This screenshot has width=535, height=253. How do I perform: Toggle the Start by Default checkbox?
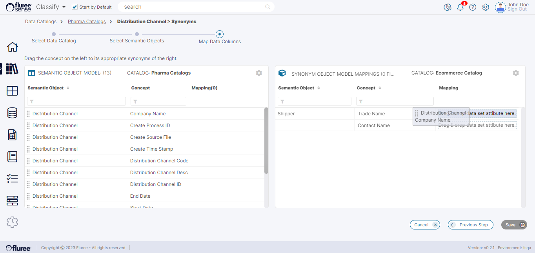(x=75, y=7)
